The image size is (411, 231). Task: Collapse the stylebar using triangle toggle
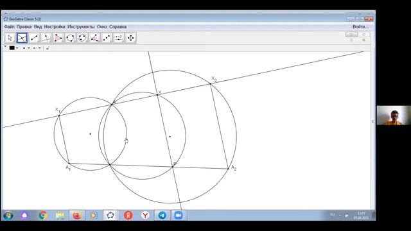(5, 46)
